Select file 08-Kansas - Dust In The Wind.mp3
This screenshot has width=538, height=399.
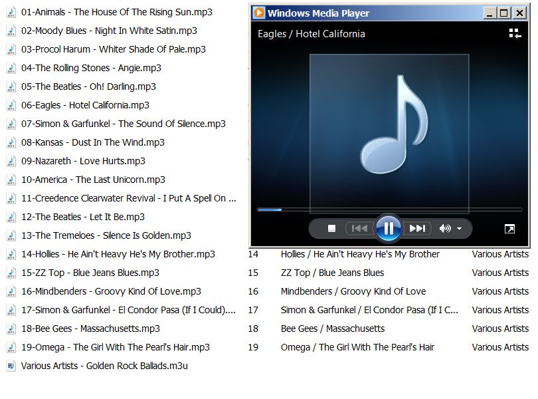[x=92, y=142]
